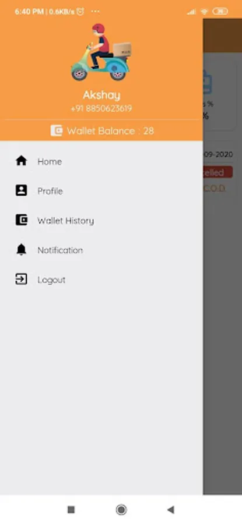The height and width of the screenshot is (524, 242).
Task: Tap the Profile person icon
Action: tap(22, 190)
